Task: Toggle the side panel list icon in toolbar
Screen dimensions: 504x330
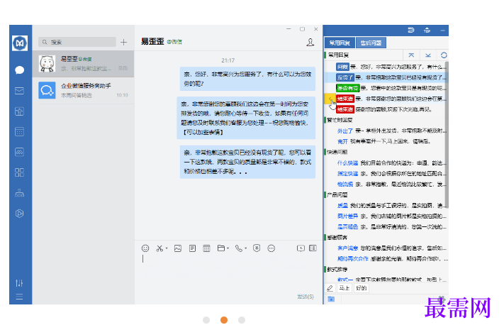Action: [313, 248]
